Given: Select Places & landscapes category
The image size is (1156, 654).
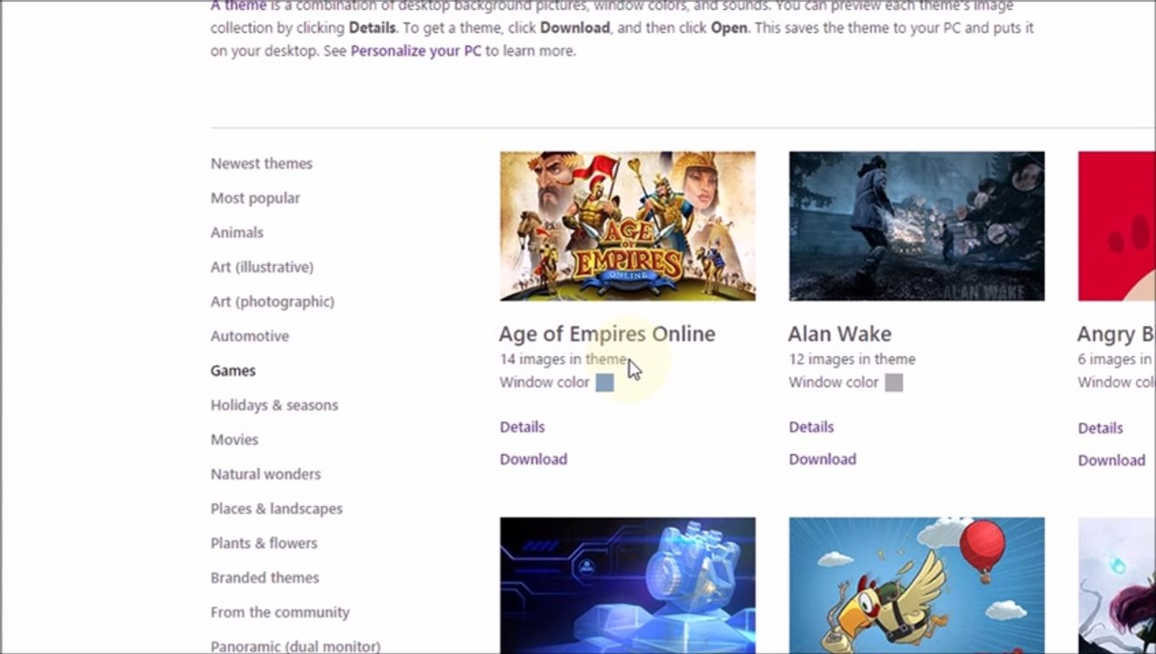Looking at the screenshot, I should (x=277, y=509).
